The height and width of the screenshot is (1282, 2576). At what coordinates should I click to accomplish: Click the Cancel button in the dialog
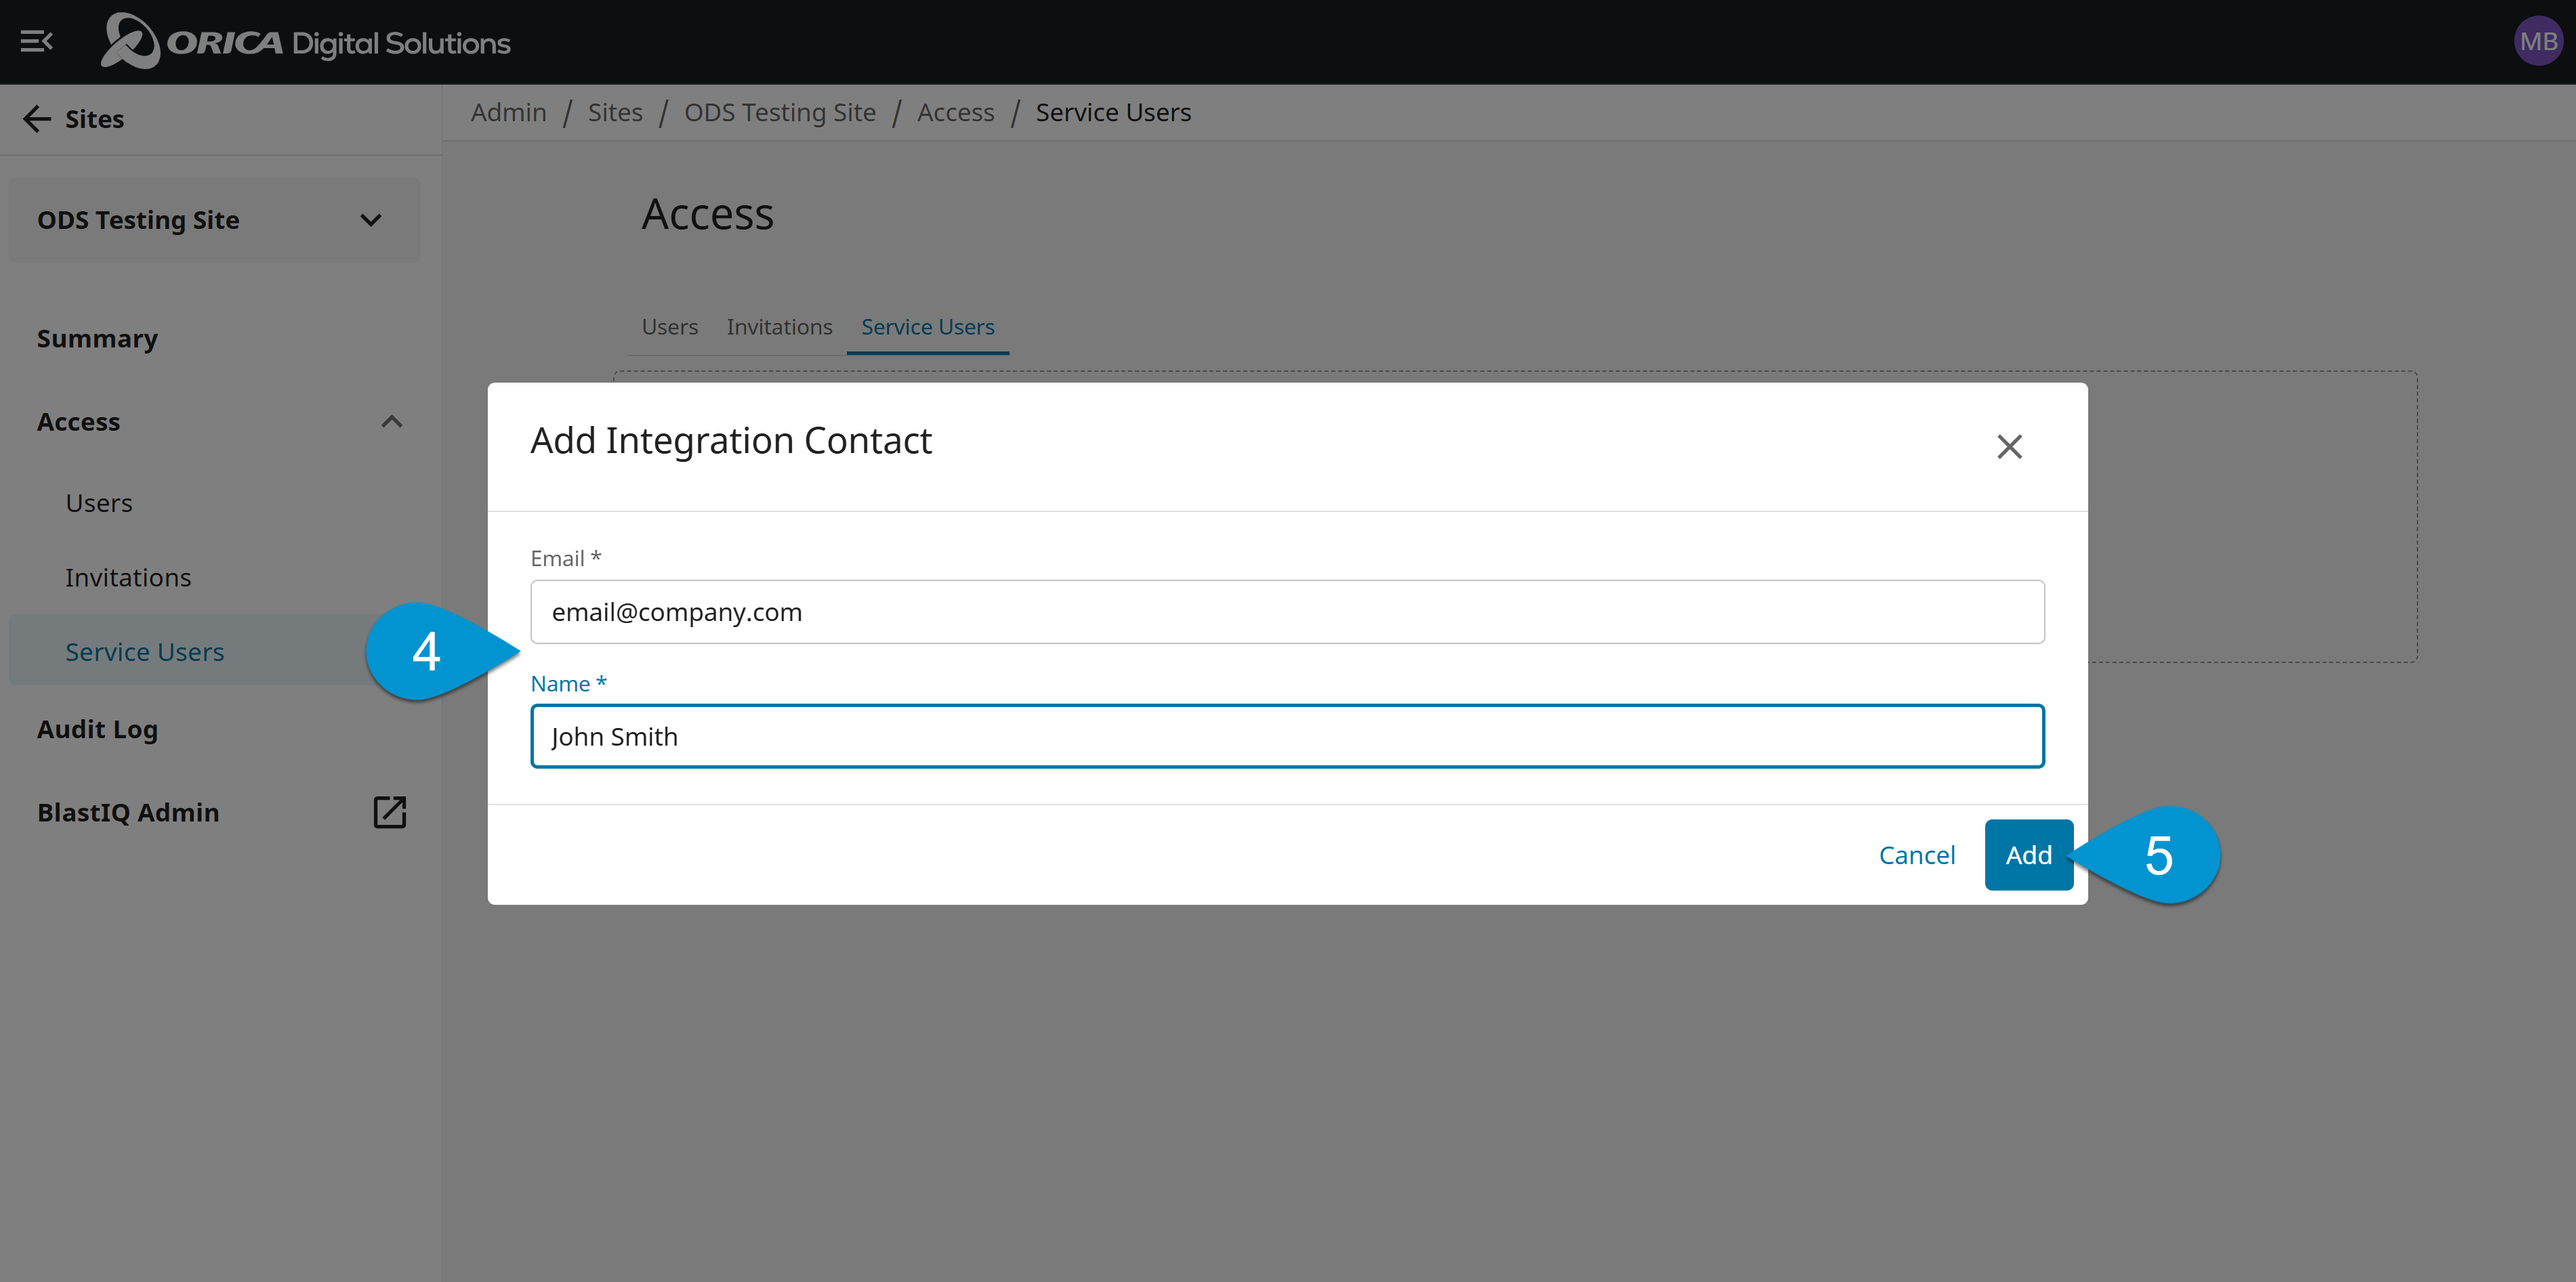click(x=1916, y=855)
